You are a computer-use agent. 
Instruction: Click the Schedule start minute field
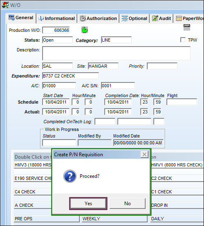89,102
